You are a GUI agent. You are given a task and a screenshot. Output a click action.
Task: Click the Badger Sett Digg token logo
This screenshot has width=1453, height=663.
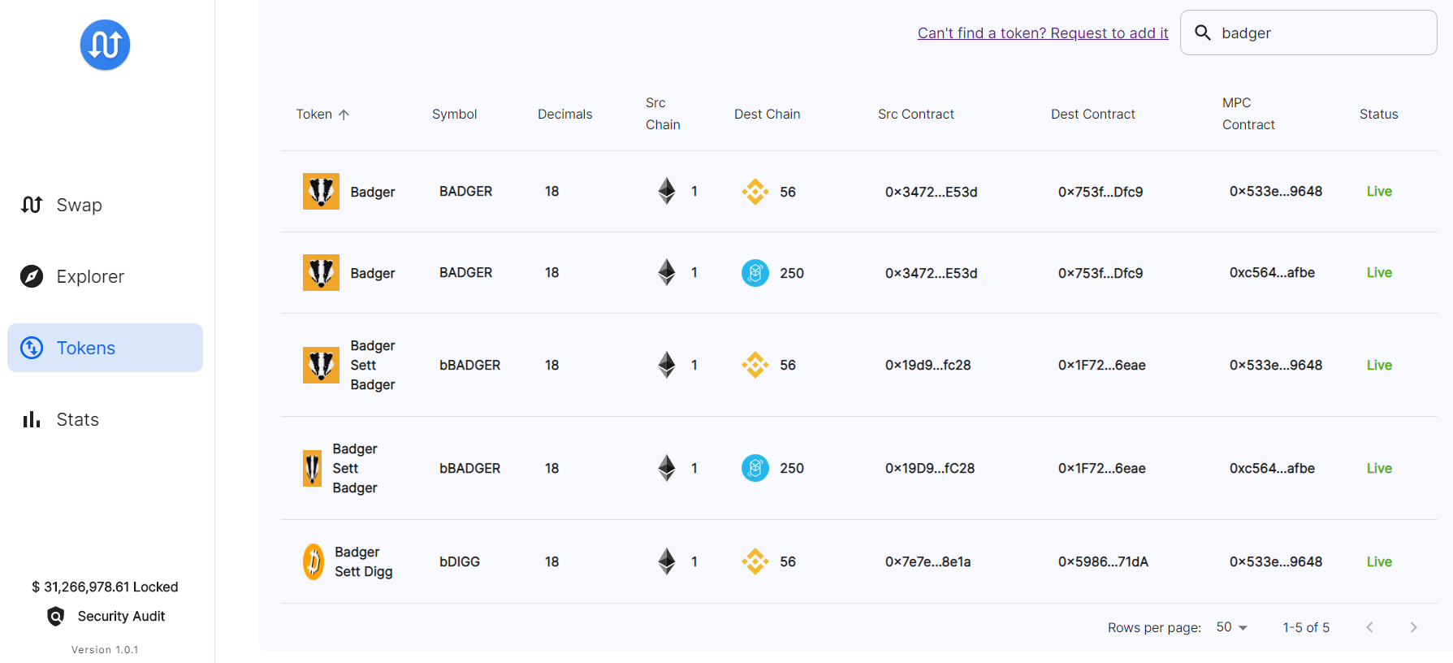pyautogui.click(x=313, y=561)
